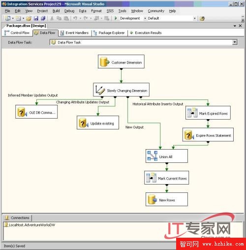
Task: Click the Cut scissors icon
Action: pos(52,18)
